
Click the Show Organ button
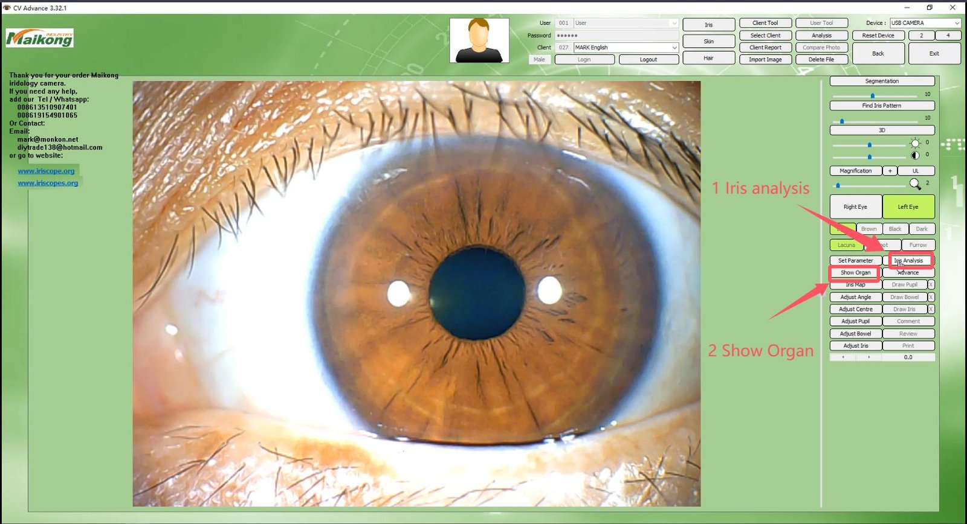[855, 273]
